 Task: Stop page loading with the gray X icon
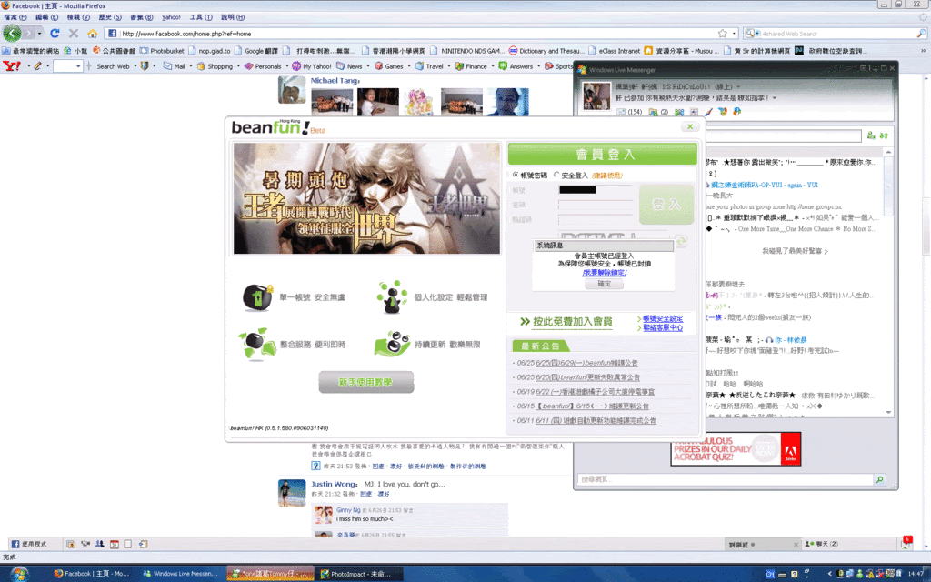[74, 34]
